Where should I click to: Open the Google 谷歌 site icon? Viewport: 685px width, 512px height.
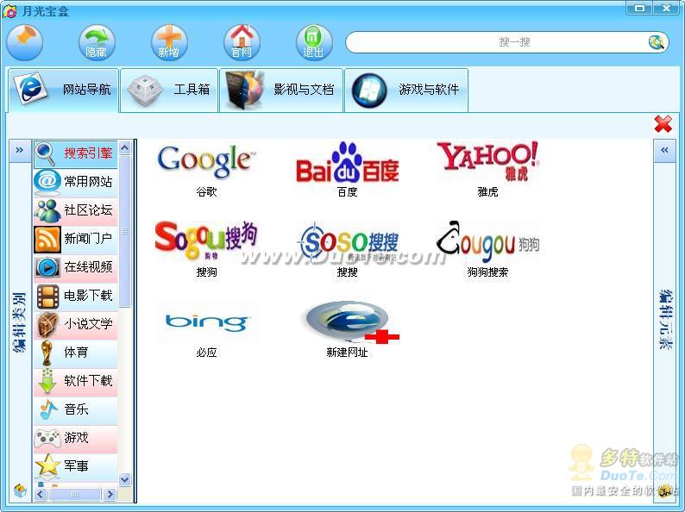[206, 162]
